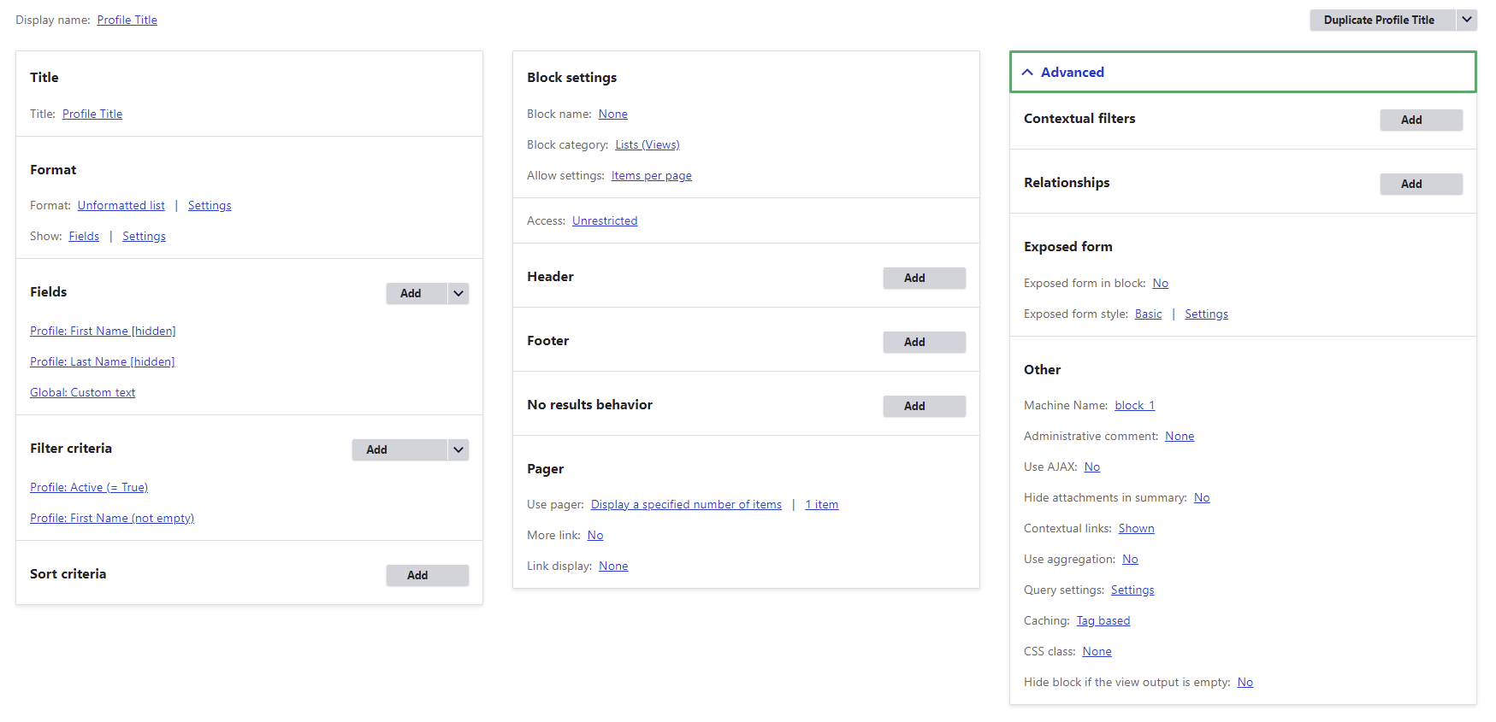Change Caching Tag based
Screen dimensions: 1496x722
(1103, 620)
